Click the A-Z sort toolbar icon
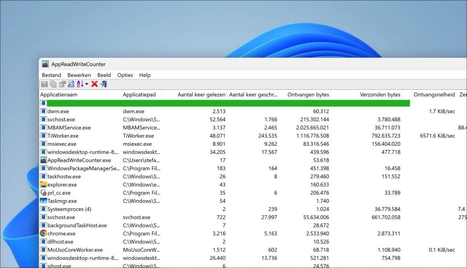 point(80,84)
